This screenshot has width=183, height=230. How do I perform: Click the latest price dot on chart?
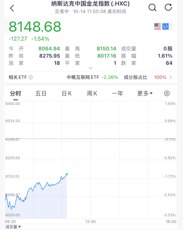click(67, 174)
